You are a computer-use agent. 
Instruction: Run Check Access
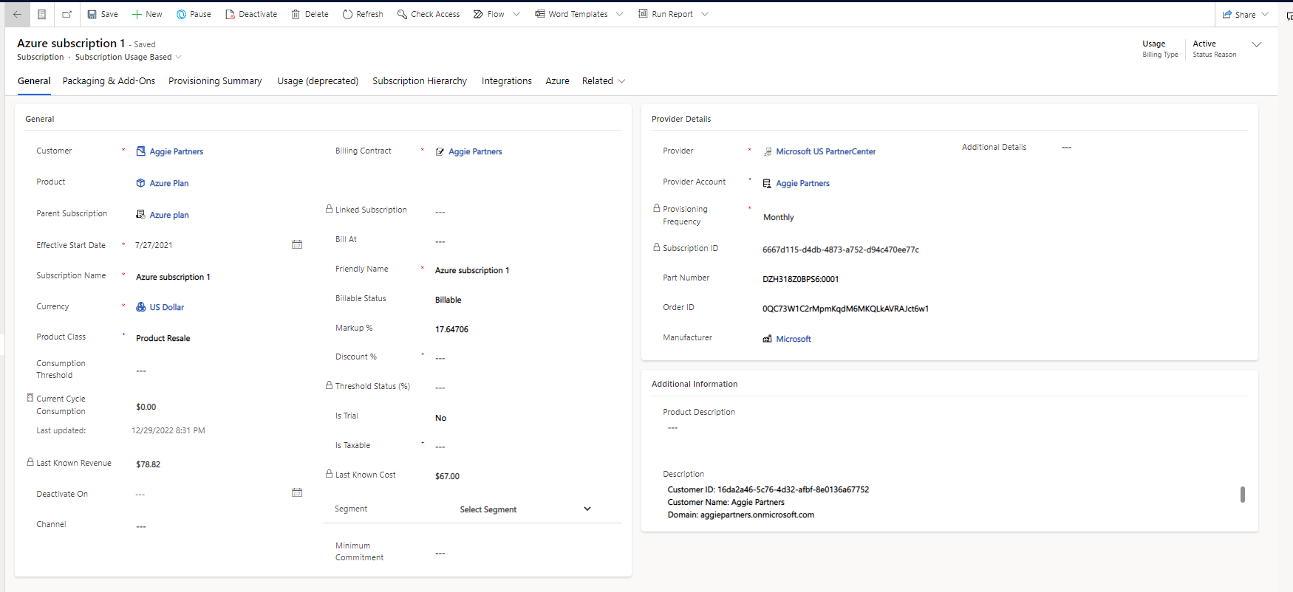click(x=429, y=14)
